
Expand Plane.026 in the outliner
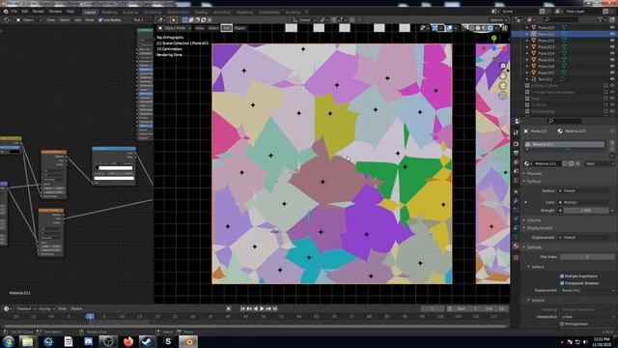pyautogui.click(x=527, y=67)
